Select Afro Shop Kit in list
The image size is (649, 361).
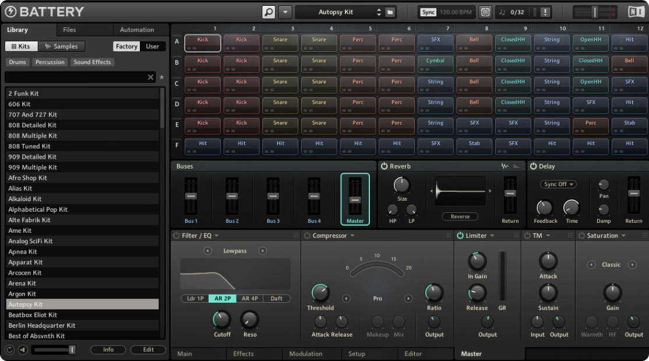pyautogui.click(x=82, y=178)
